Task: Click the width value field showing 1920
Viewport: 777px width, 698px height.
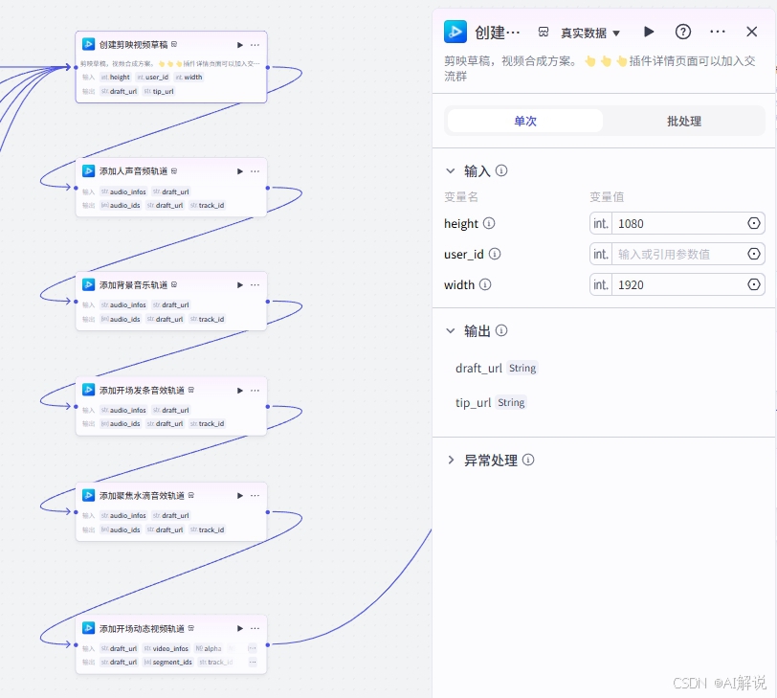Action: coord(677,285)
